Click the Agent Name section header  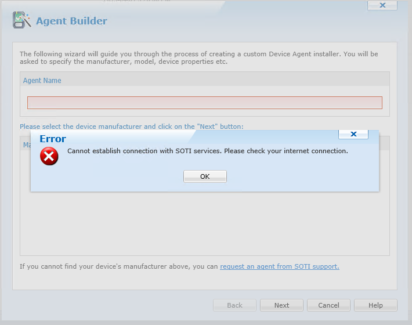42,81
